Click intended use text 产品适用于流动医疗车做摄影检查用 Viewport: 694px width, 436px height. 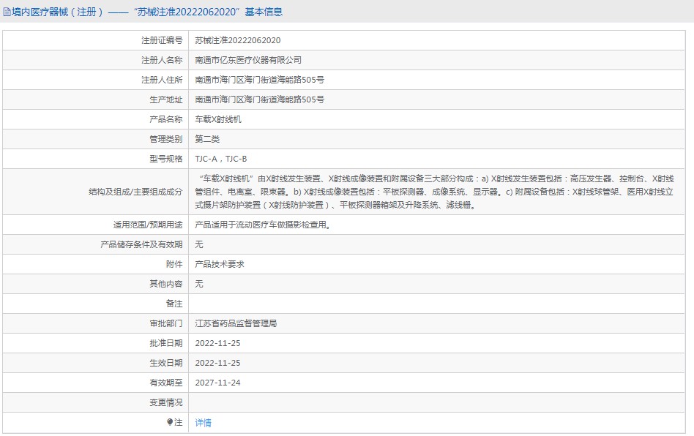point(263,225)
